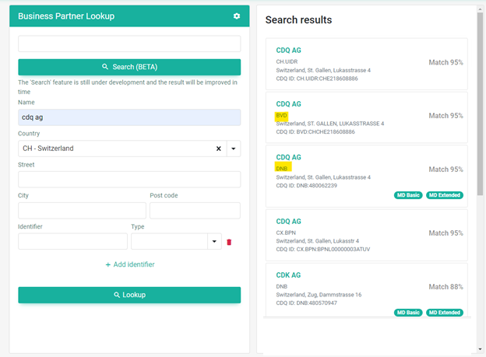The width and height of the screenshot is (486, 357).
Task: Click the Search (BETA) button
Action: [129, 67]
